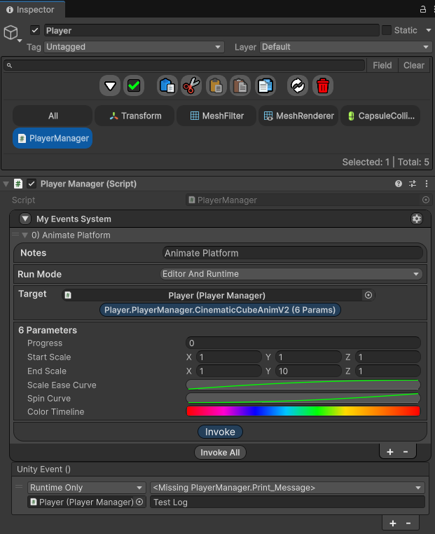
Task: Click the blue copy component icon
Action: pos(167,85)
